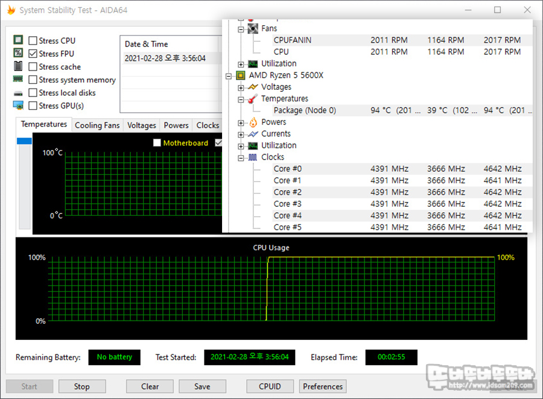
Task: Expand the Powers tree node
Action: tap(241, 123)
